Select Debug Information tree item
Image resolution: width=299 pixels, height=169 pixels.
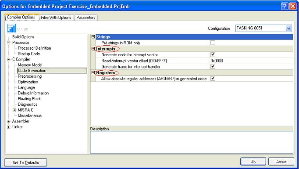(33, 93)
